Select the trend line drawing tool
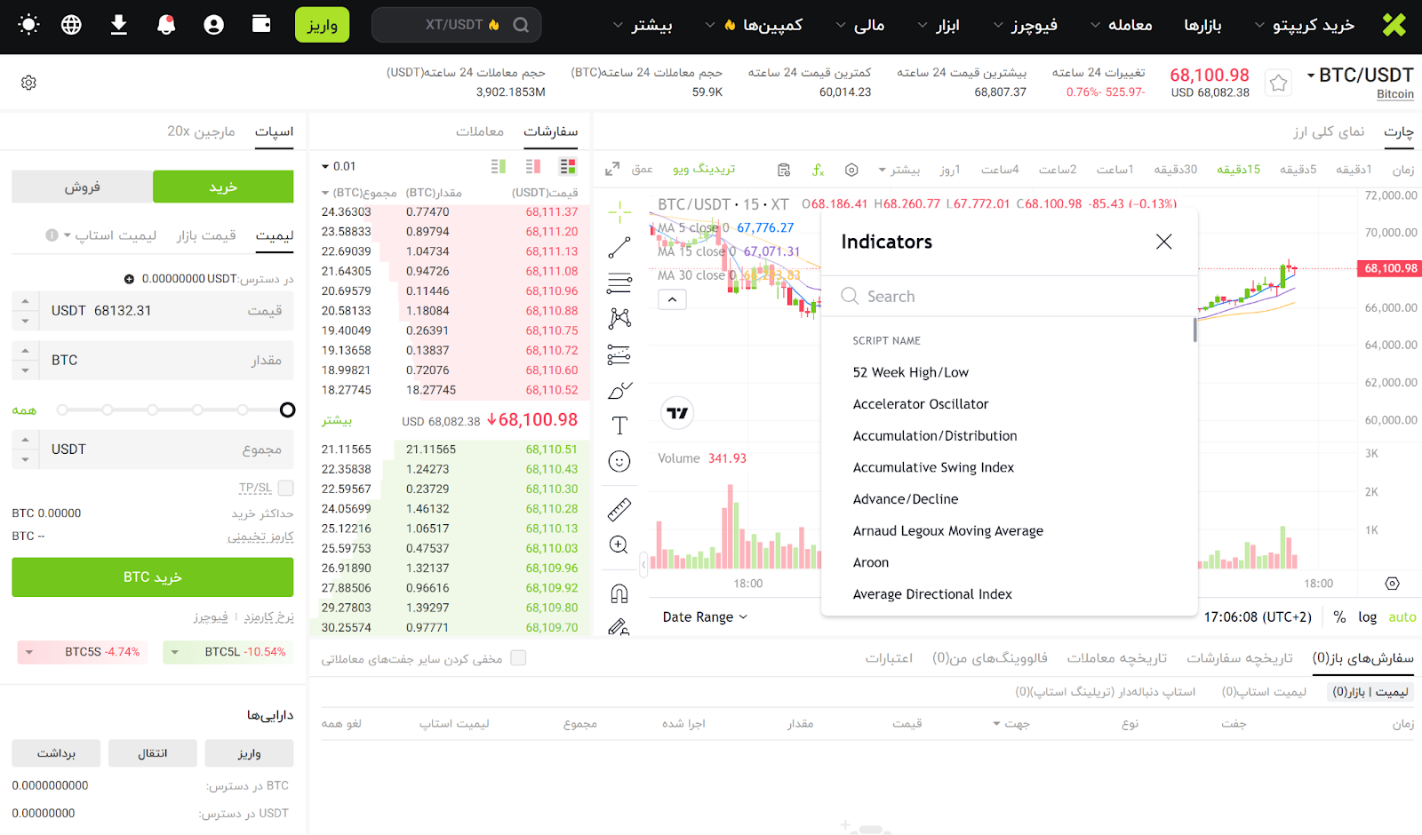 coord(619,248)
